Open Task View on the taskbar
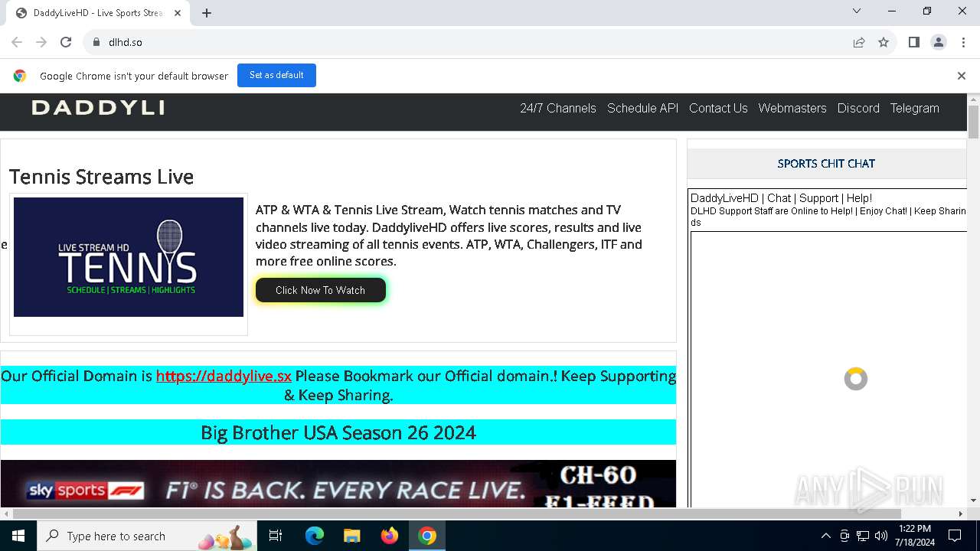 276,536
